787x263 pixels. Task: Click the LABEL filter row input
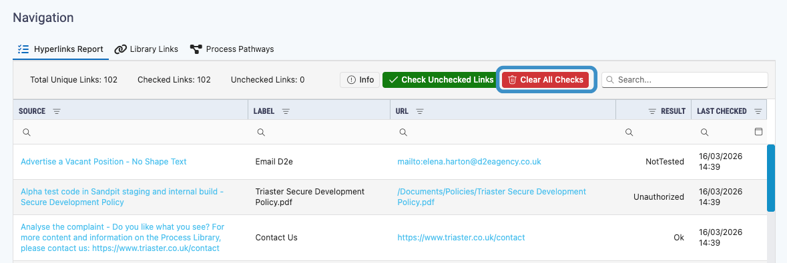[x=319, y=132]
